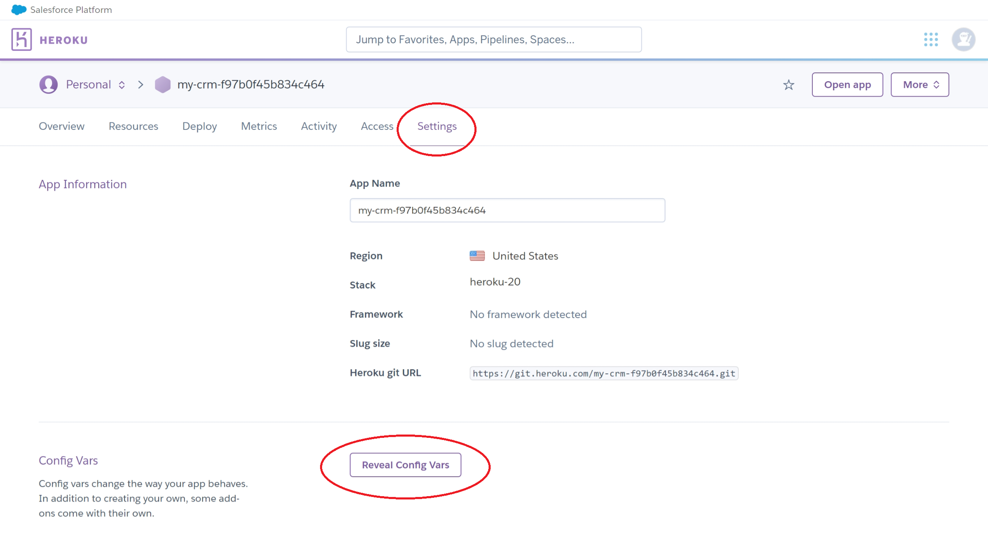Click the purple hexagon app icon
Viewport: 988px width, 544px height.
pyautogui.click(x=162, y=84)
